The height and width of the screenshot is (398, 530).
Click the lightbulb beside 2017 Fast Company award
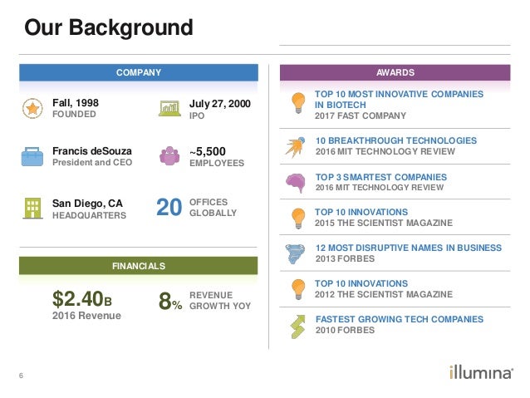click(x=298, y=103)
